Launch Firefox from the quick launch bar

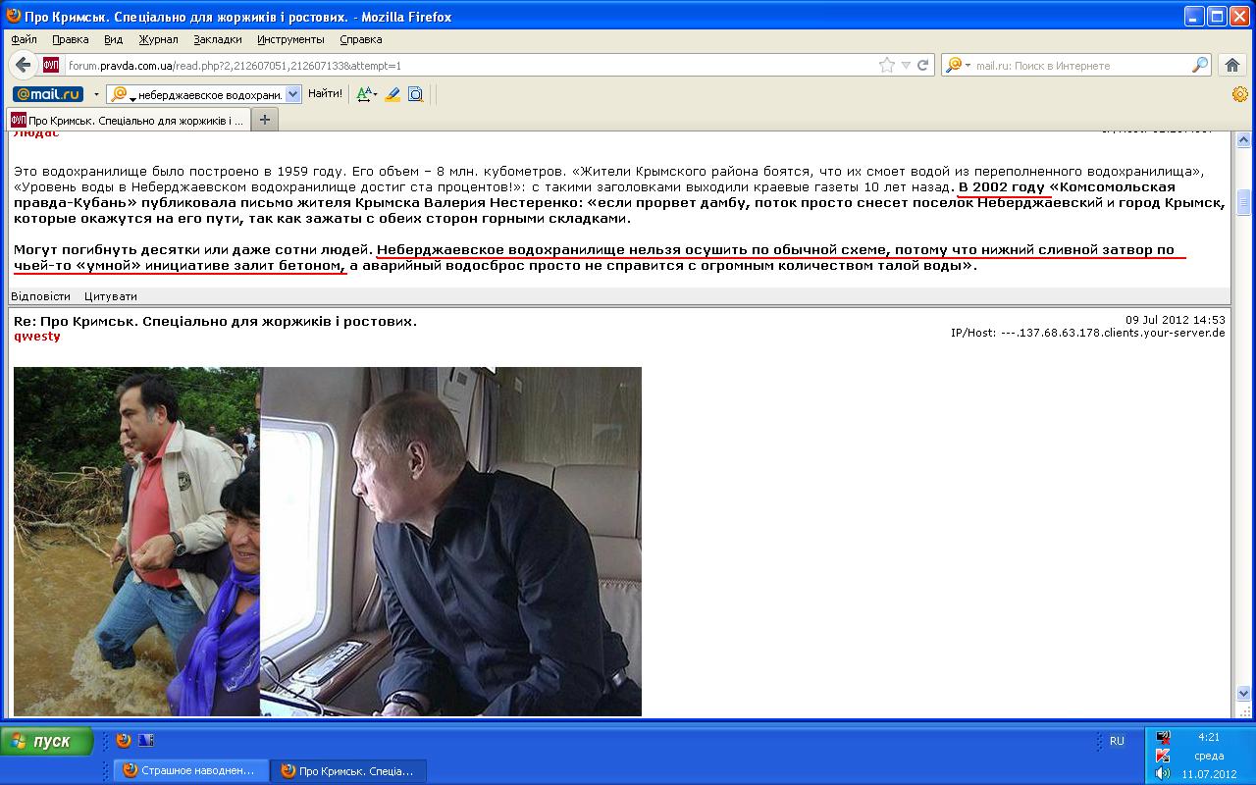tap(124, 741)
